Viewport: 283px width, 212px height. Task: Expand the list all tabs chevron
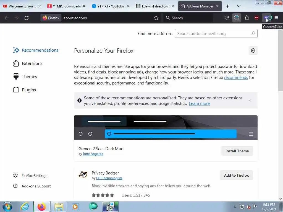tap(239, 6)
